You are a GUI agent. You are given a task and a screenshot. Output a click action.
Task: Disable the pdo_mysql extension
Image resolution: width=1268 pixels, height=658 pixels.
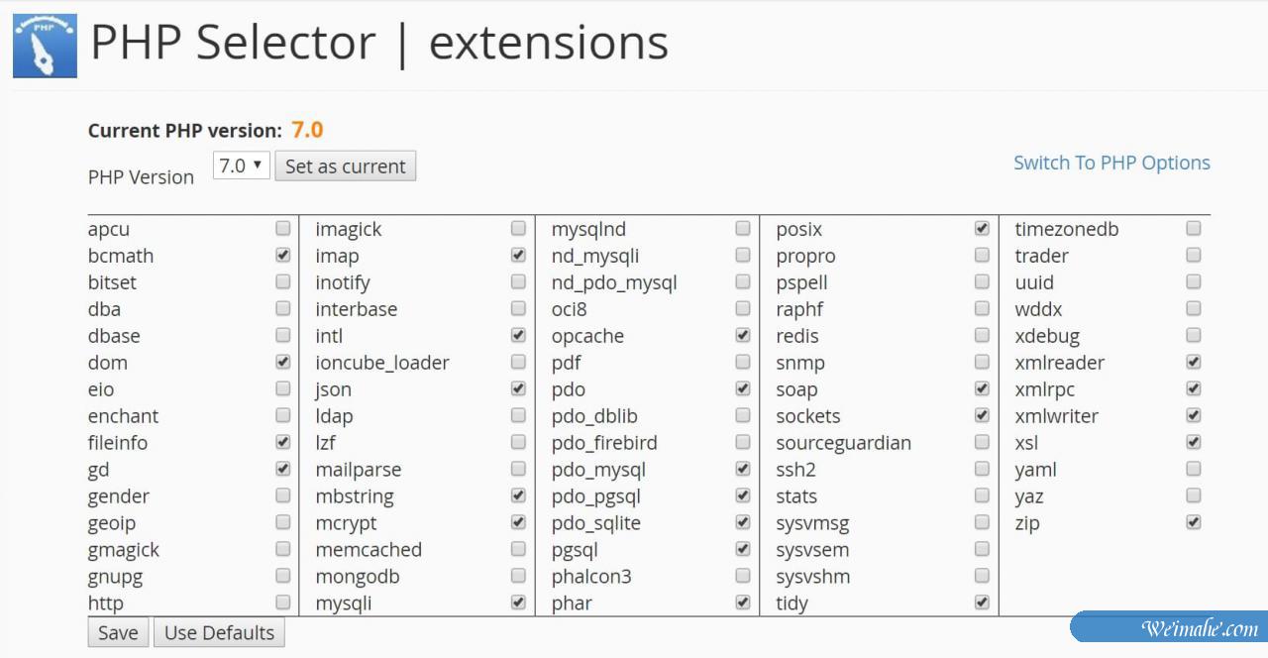743,469
